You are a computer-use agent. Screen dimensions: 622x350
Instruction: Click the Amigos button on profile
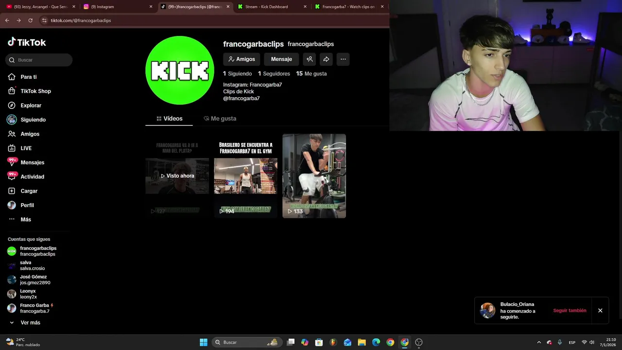pos(242,59)
